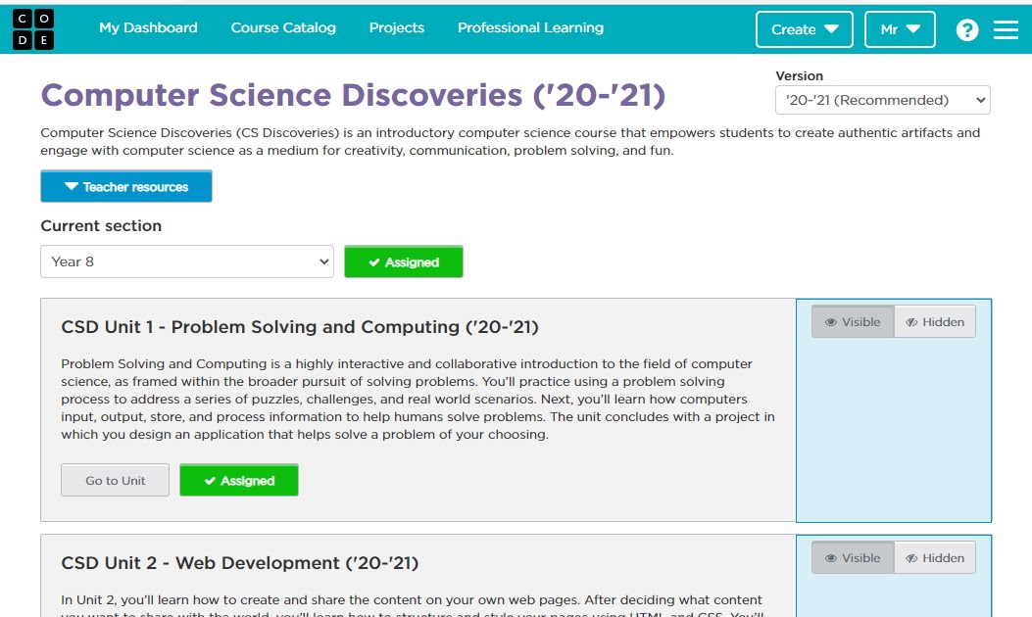Image resolution: width=1032 pixels, height=617 pixels.
Task: Click the checkmark on Unit 1 Assigned
Action: [x=210, y=481]
